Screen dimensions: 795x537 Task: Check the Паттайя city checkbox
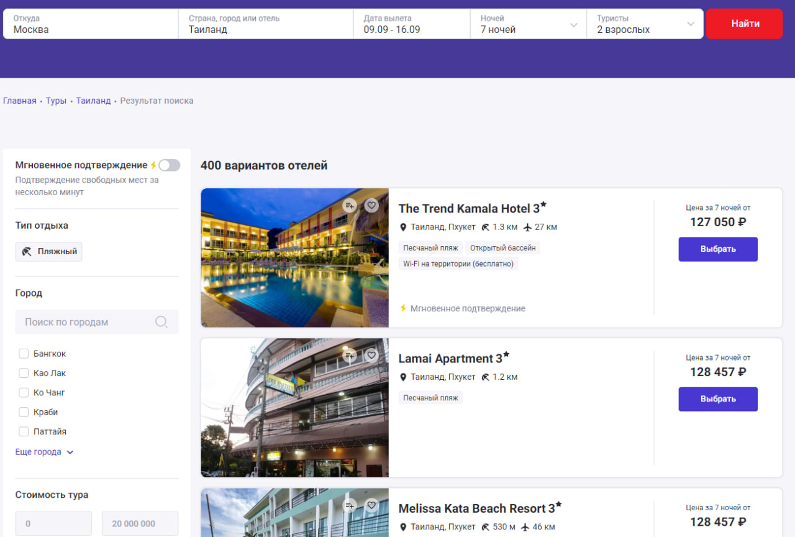coord(24,431)
